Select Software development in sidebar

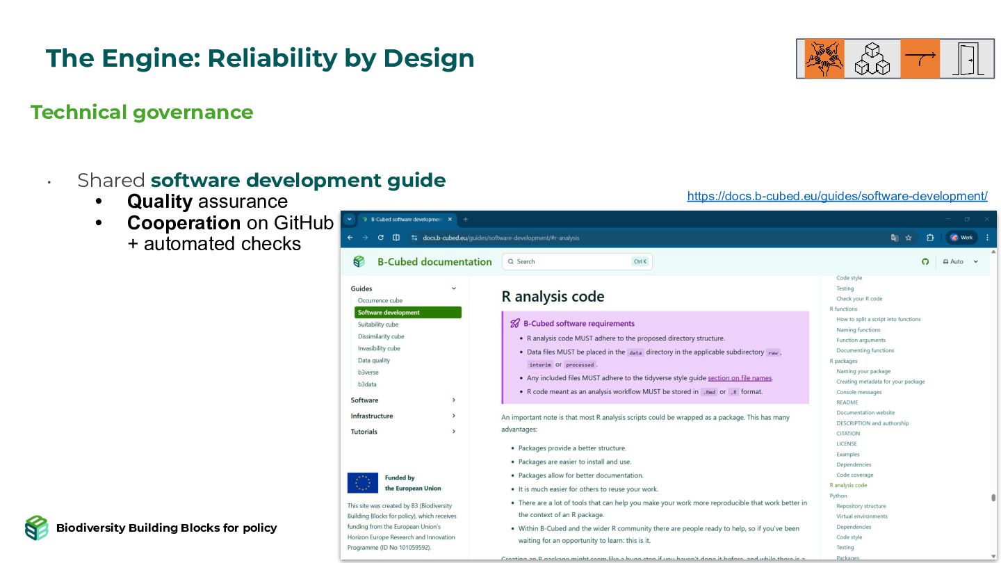408,313
